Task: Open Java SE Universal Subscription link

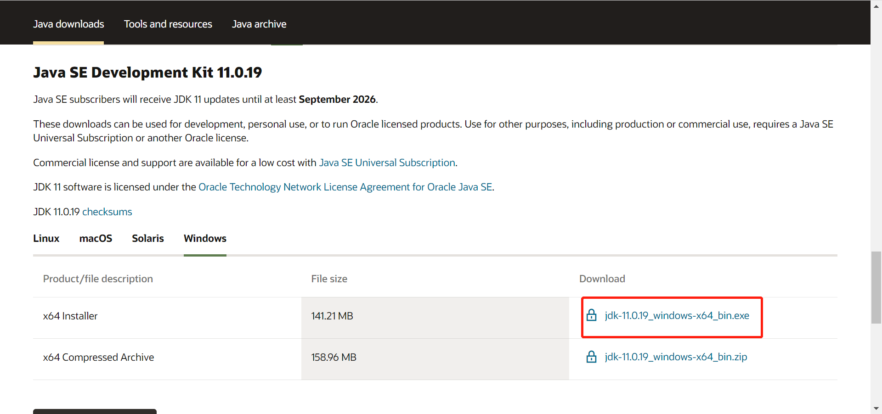Action: tap(387, 162)
